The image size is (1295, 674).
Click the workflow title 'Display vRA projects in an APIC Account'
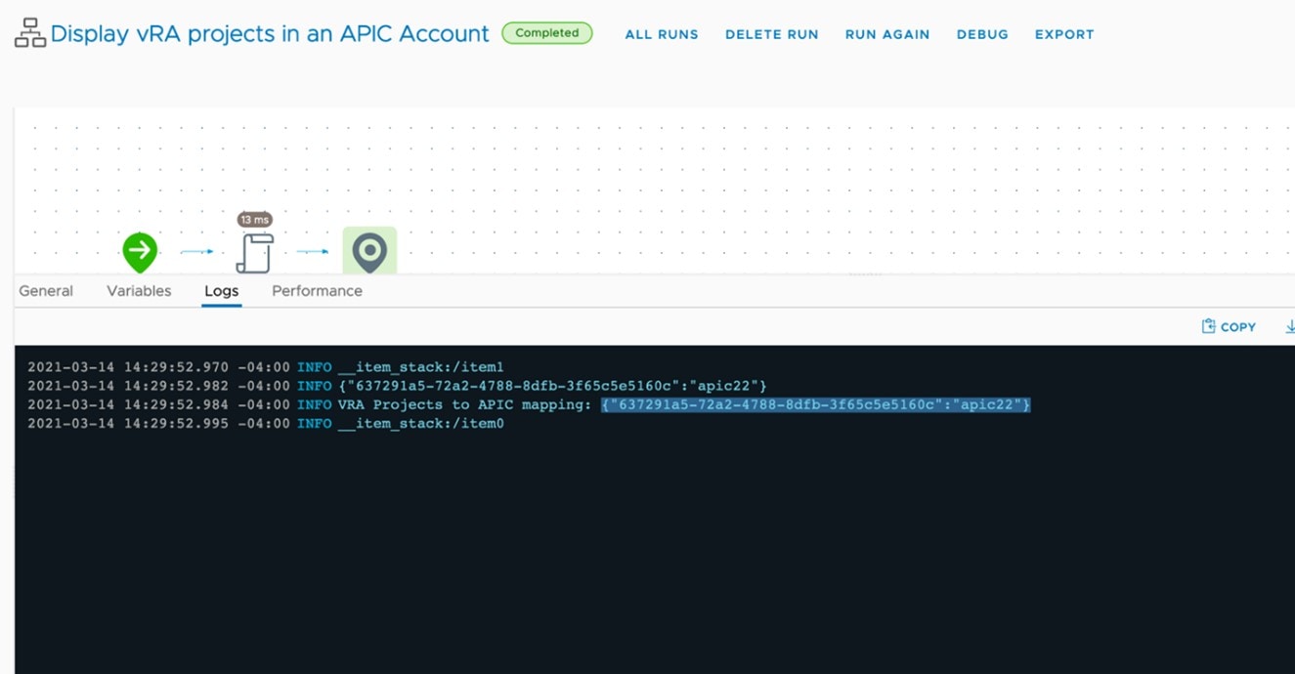click(x=270, y=33)
